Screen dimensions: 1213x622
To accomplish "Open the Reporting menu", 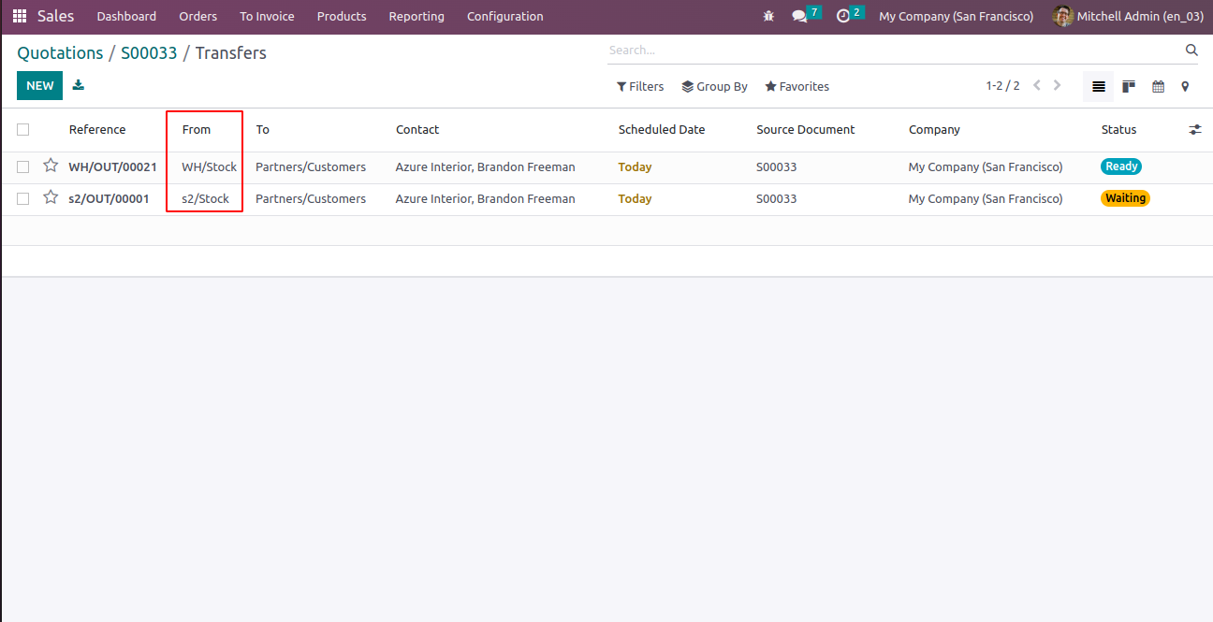I will pyautogui.click(x=417, y=17).
